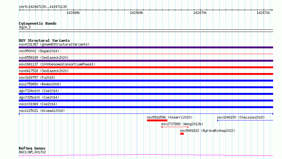Click the blue bar under dgv7334n100

tap(146, 94)
